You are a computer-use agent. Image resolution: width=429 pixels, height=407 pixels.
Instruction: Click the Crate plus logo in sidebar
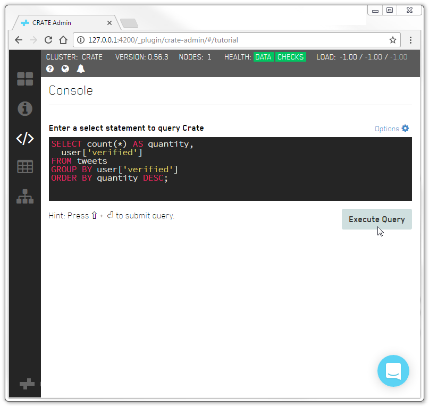tap(27, 384)
